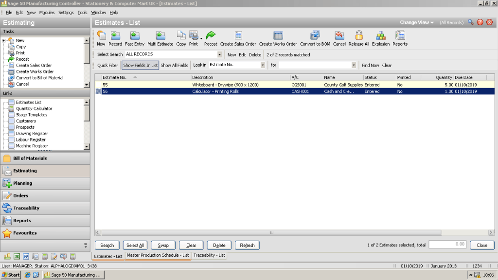The width and height of the screenshot is (498, 280).
Task: Open Reports from the toolbar
Action: point(400,39)
